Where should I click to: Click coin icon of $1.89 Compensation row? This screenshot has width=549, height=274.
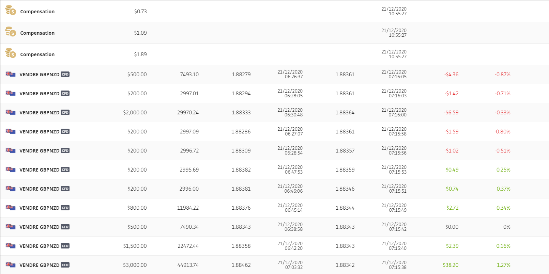coord(11,53)
